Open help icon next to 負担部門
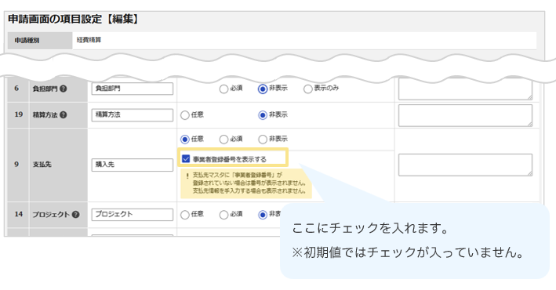The height and width of the screenshot is (290, 556). [x=63, y=89]
